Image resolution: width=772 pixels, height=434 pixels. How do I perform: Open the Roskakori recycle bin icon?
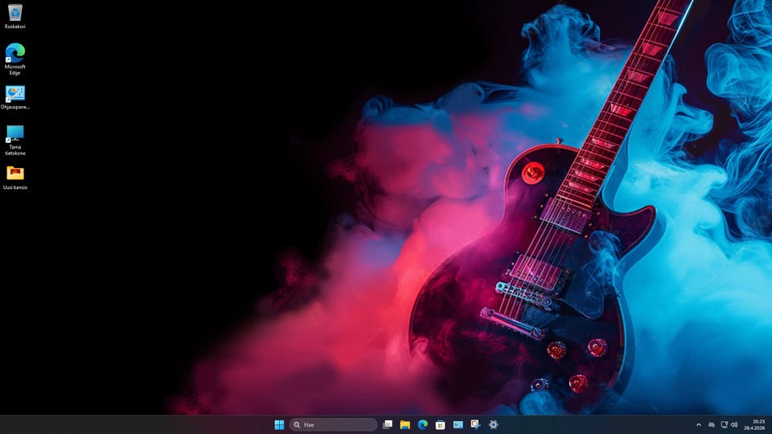(x=14, y=16)
